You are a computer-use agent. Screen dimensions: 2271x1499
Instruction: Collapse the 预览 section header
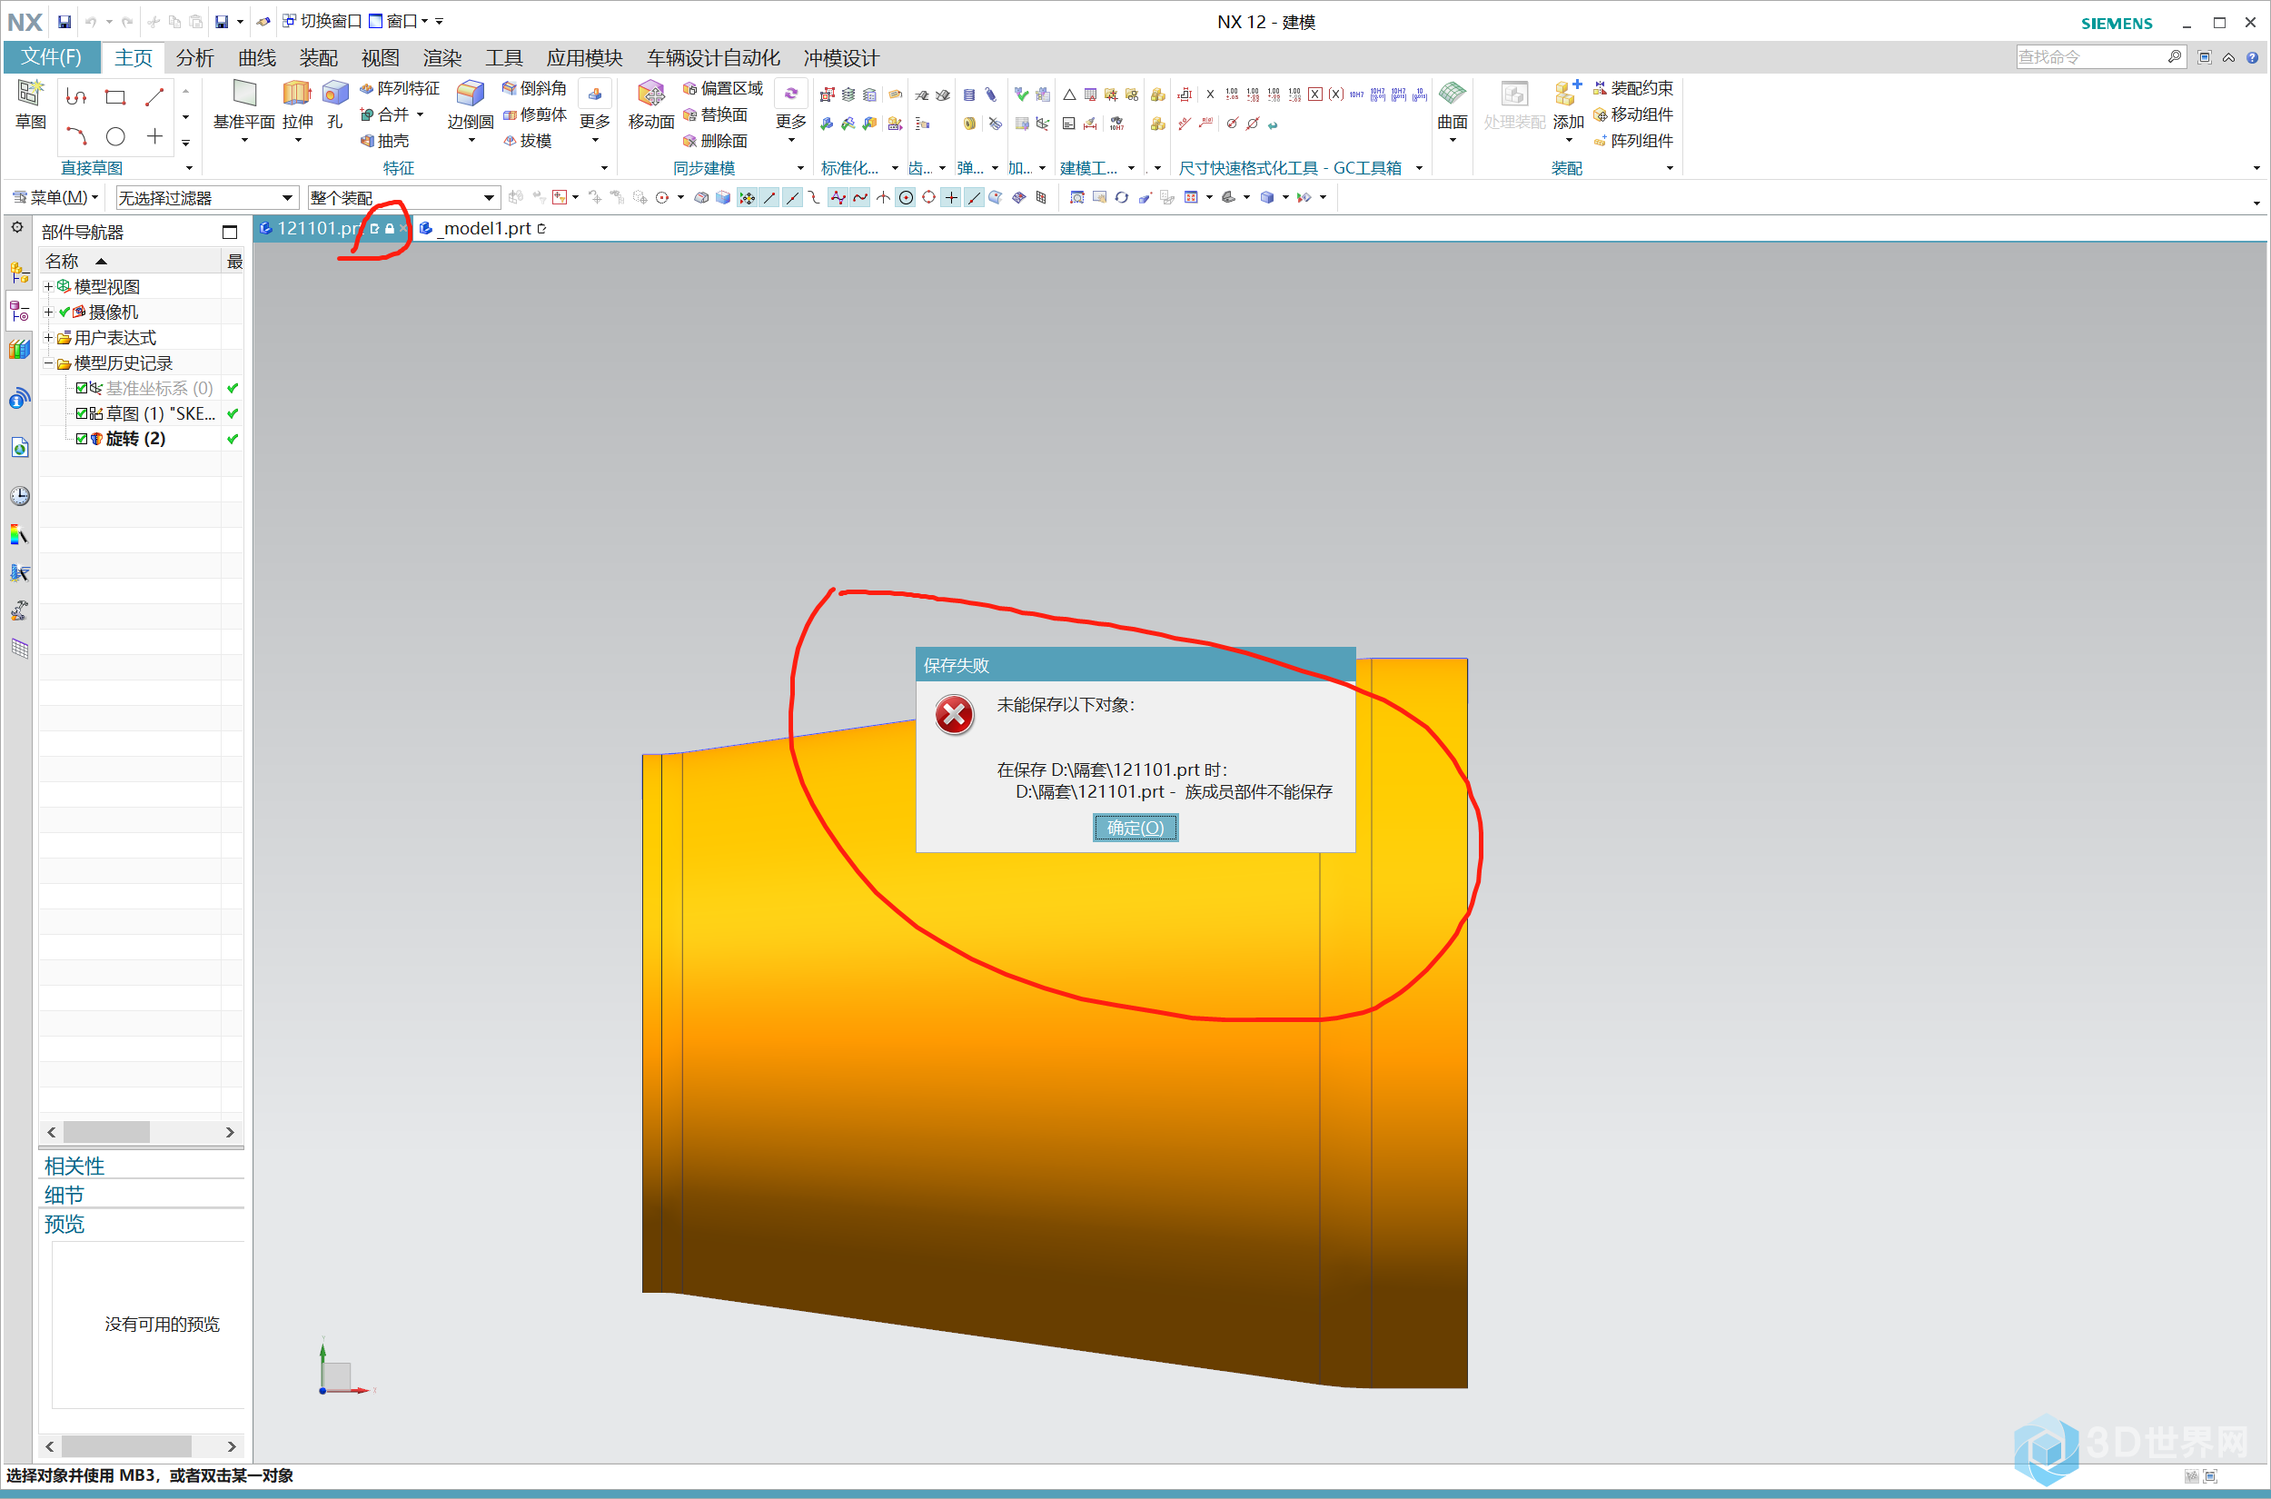pyautogui.click(x=64, y=1225)
